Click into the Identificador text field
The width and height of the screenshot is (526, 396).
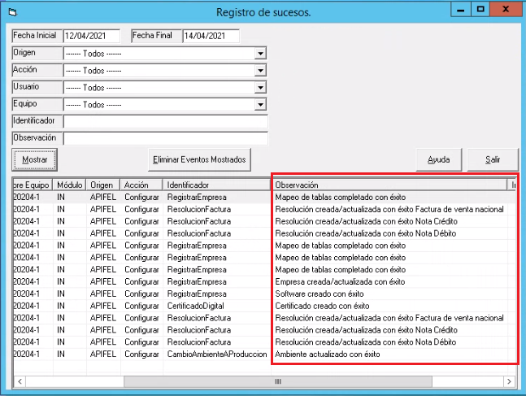click(x=165, y=121)
